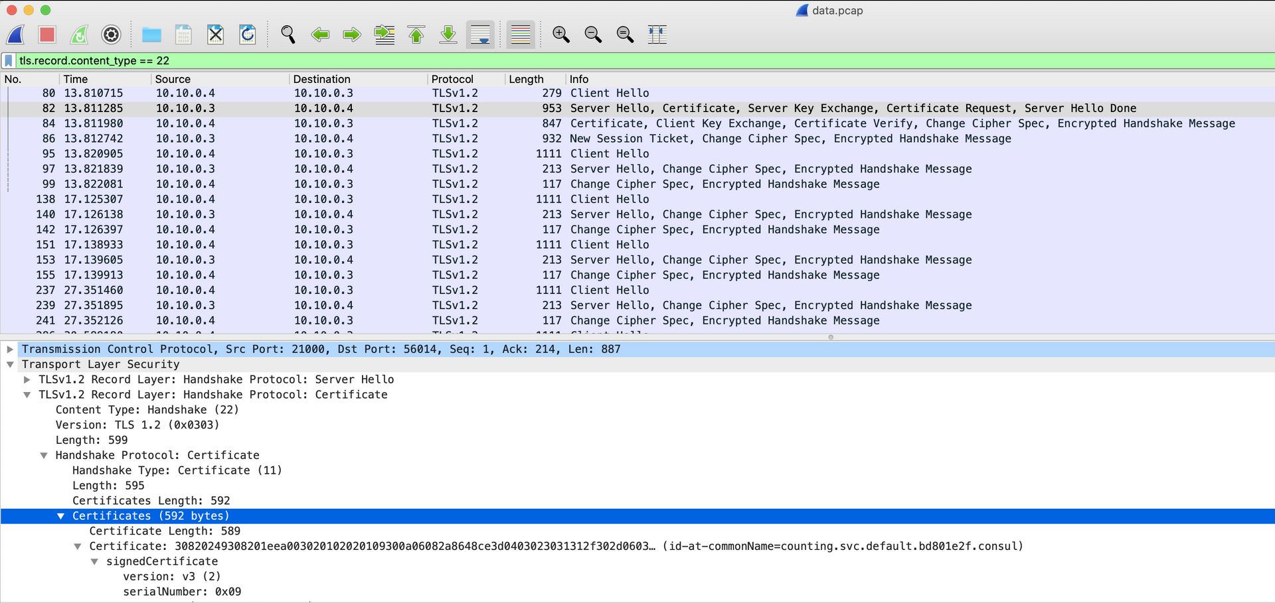Expand the Transmission Control Protocol section
The height and width of the screenshot is (603, 1275).
click(11, 349)
